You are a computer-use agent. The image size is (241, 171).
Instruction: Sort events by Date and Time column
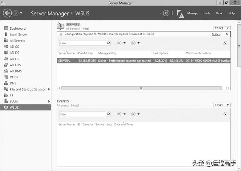coord(123,124)
